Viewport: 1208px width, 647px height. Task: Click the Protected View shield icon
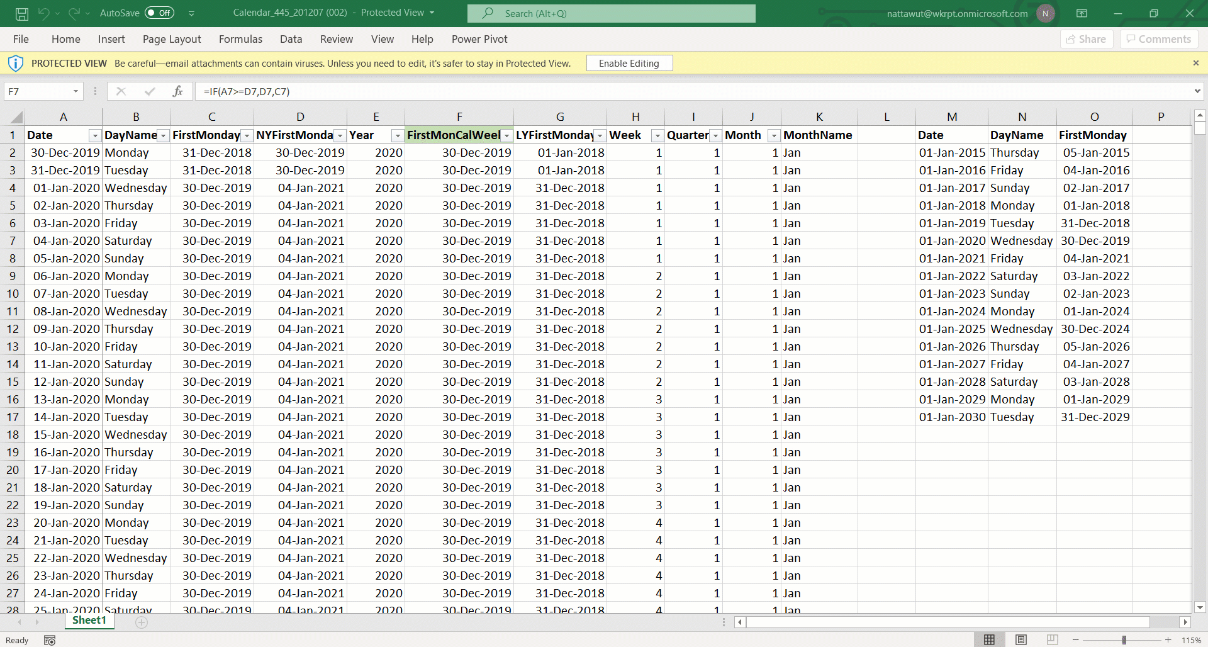click(15, 63)
